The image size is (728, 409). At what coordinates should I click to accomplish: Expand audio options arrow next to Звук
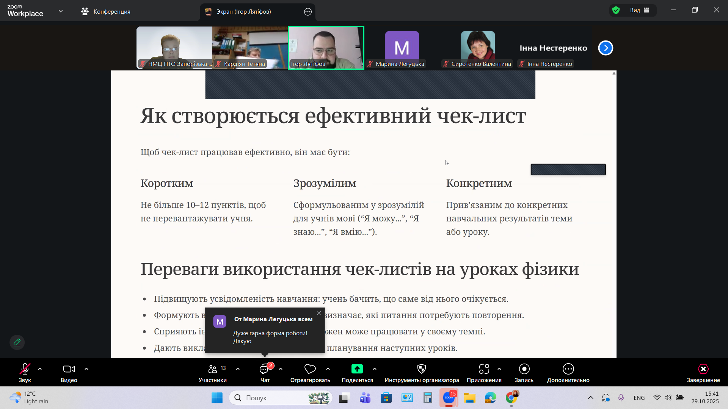point(40,369)
